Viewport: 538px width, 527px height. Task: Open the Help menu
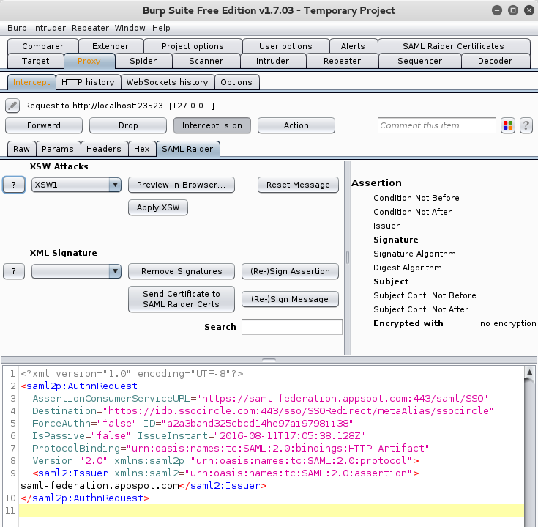click(161, 28)
